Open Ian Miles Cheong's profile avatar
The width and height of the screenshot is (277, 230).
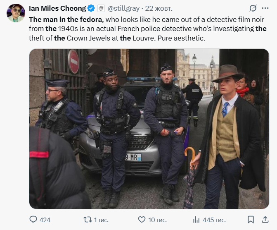16,13
